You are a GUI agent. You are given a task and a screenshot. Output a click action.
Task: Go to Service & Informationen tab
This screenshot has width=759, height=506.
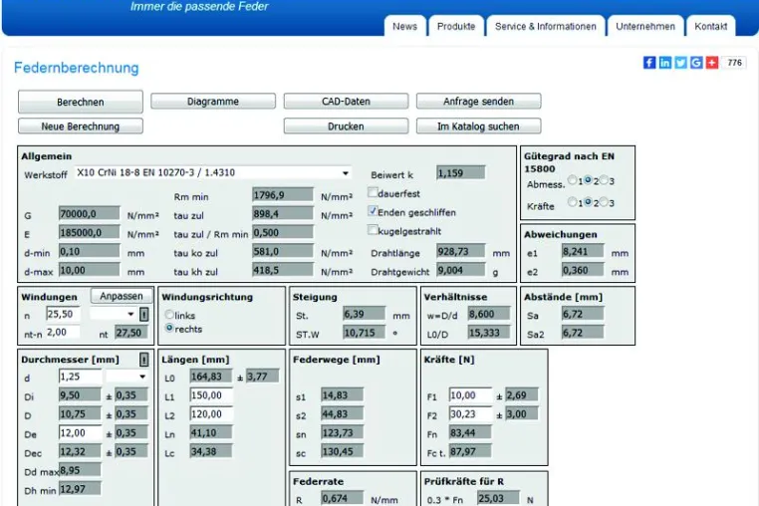[x=546, y=26]
